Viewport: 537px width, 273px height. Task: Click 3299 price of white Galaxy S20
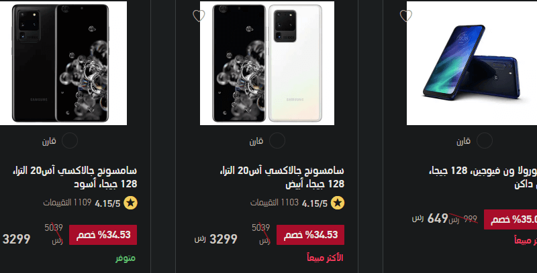pos(224,239)
